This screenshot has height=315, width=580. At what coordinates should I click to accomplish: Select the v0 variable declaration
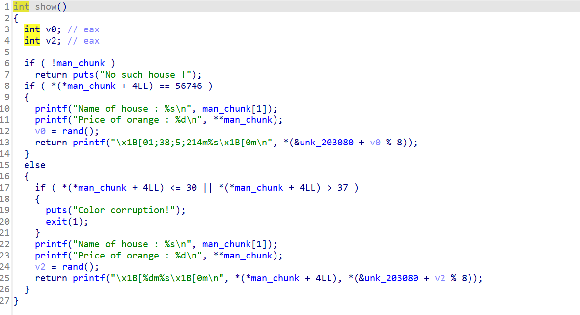click(x=43, y=29)
